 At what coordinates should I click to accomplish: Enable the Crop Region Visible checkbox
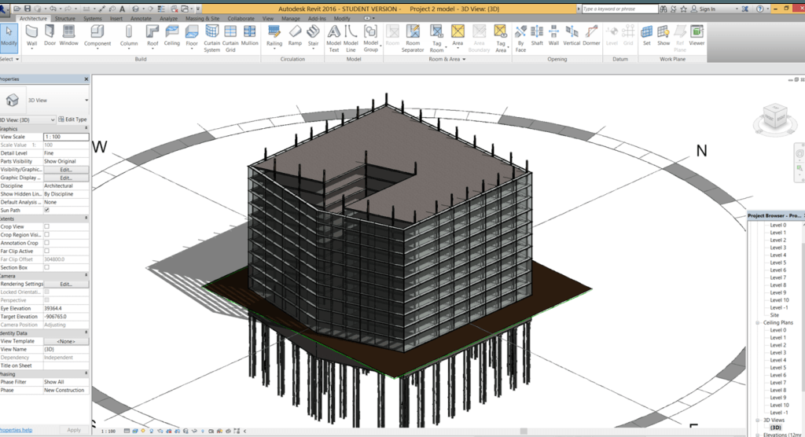click(x=46, y=235)
